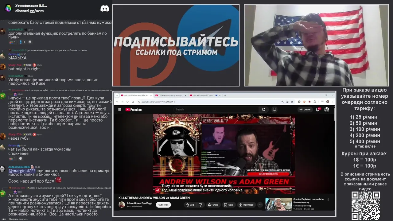Viewport: 393px width, 221px height.
Task: Click the browser address bar URL
Action: pyautogui.click(x=158, y=102)
